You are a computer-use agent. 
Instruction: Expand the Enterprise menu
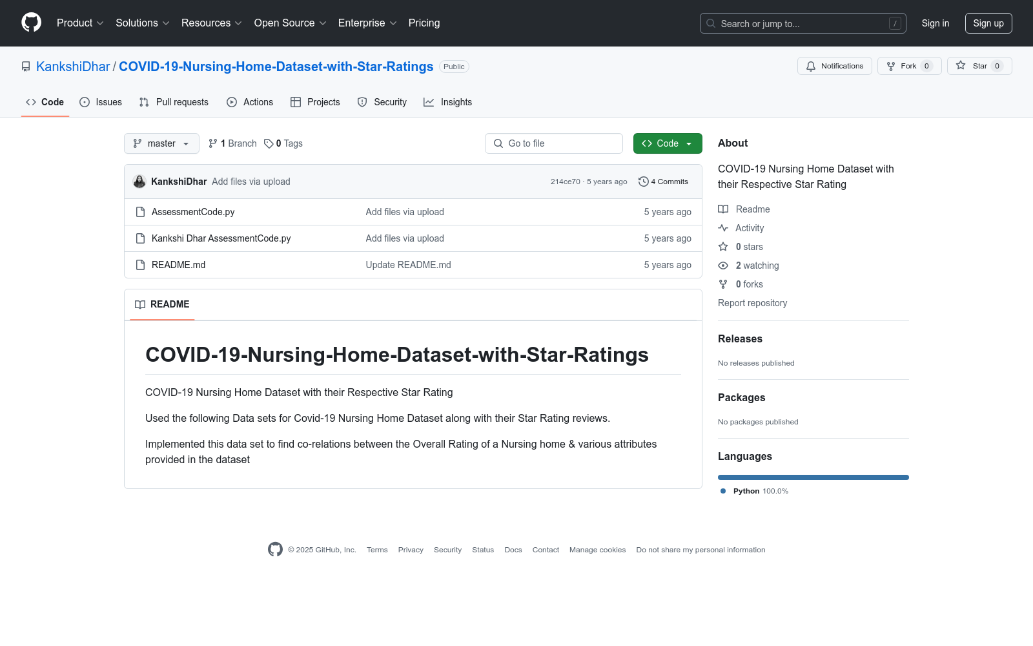pos(367,23)
